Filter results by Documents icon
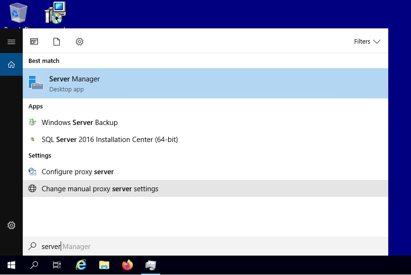Image resolution: width=411 pixels, height=275 pixels. pyautogui.click(x=56, y=42)
